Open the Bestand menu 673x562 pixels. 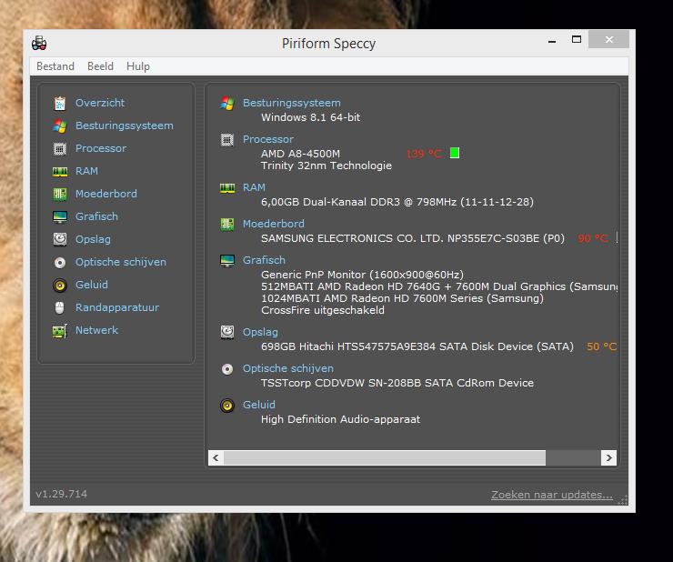[x=55, y=66]
